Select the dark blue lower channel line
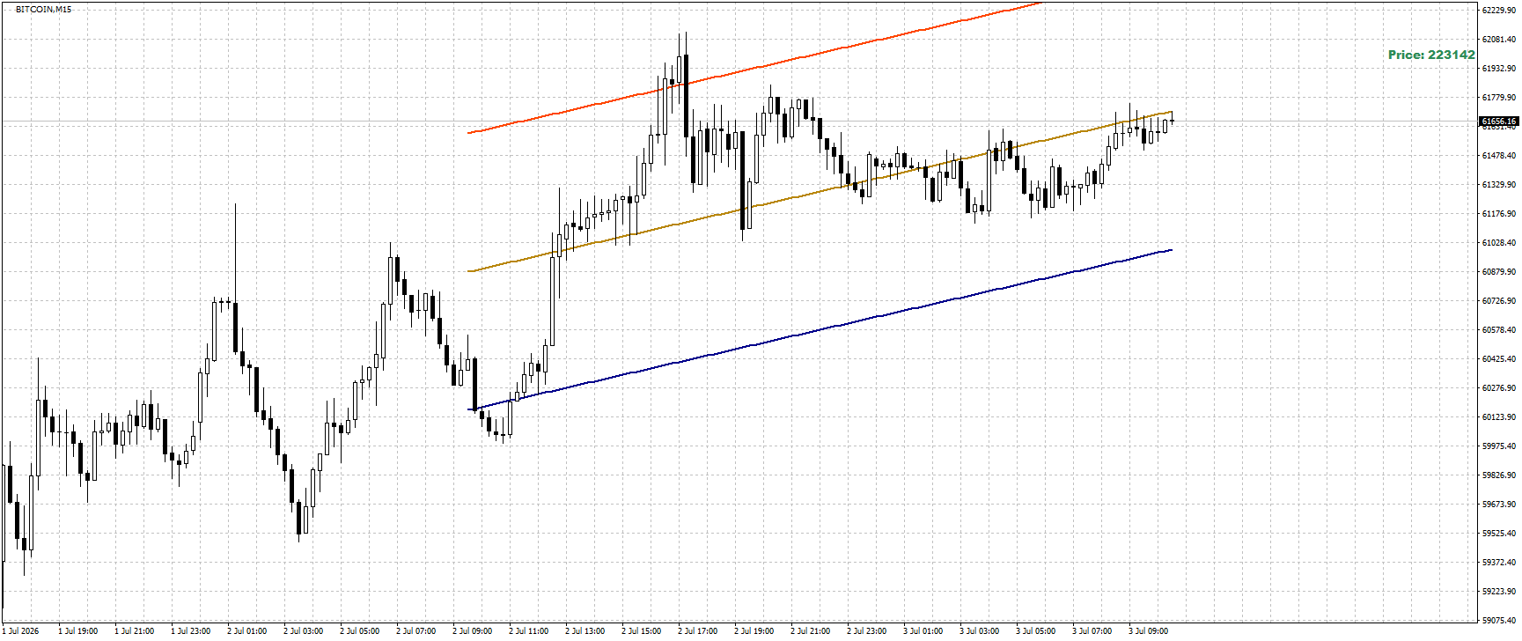This screenshot has width=1522, height=641. click(820, 329)
